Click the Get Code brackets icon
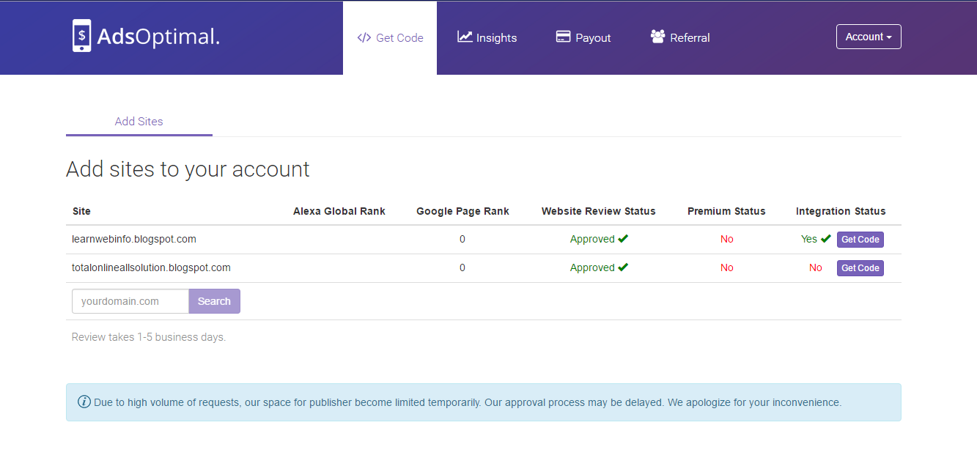 click(364, 37)
